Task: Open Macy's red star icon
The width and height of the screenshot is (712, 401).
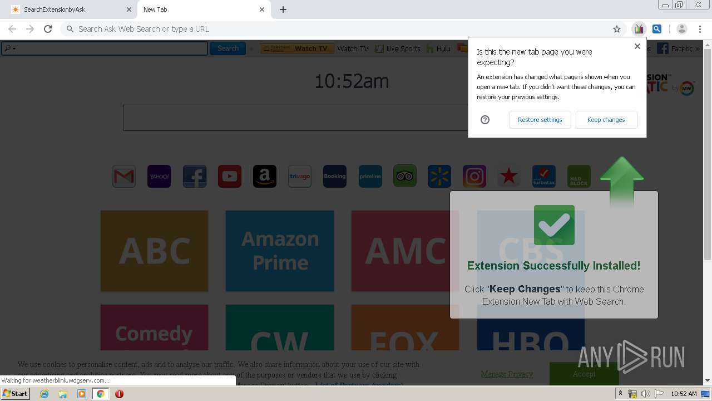Action: (x=509, y=177)
